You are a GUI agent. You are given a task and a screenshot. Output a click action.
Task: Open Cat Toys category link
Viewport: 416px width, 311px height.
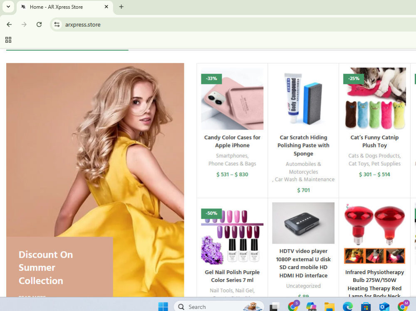point(359,164)
